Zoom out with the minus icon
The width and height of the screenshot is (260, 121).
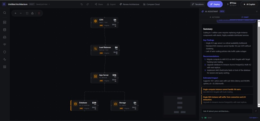coord(21,13)
